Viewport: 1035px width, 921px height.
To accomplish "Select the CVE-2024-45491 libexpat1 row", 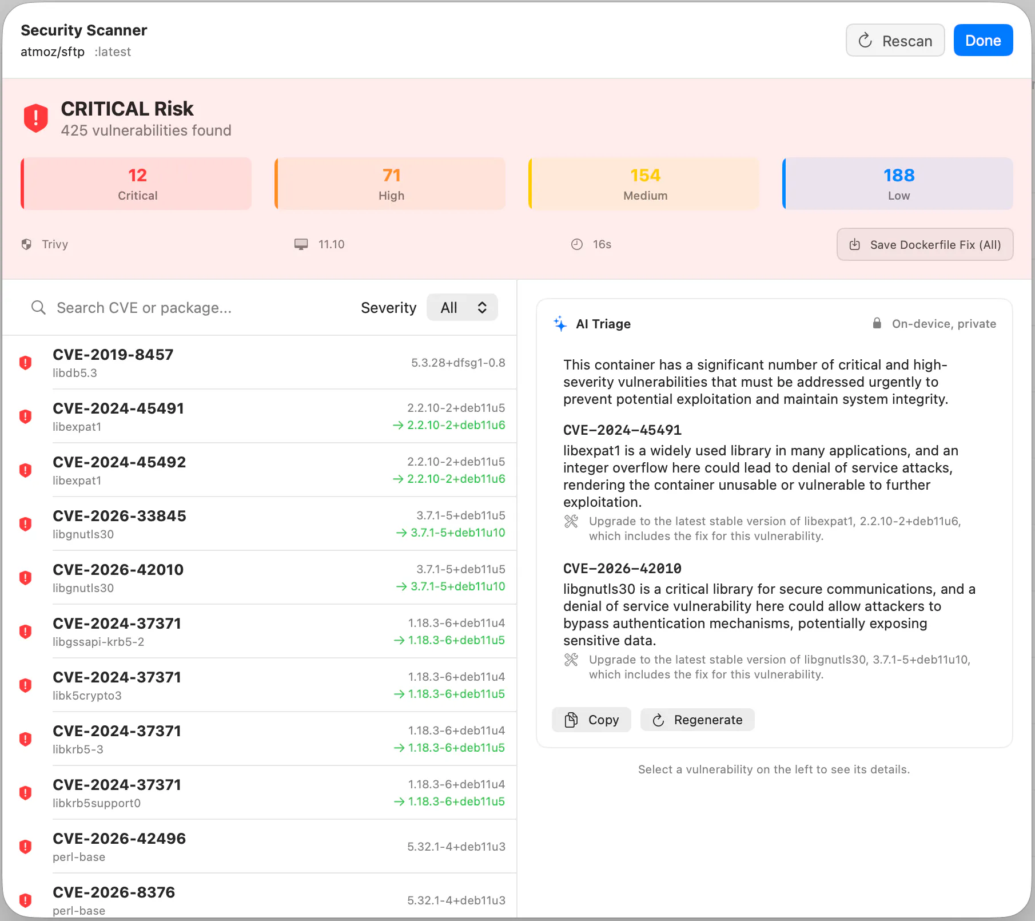I will click(x=260, y=416).
